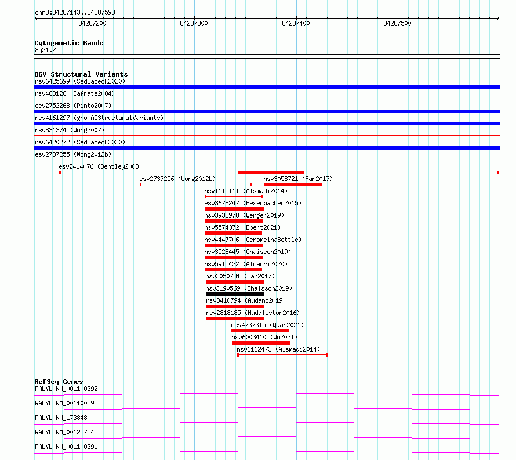
Task: Open variant nsv6425699 (Sedlazeck2020) label
Action: point(80,81)
